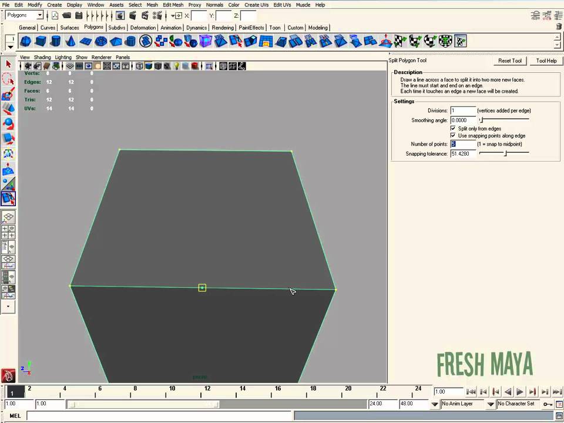Toggle the auto keyframe key icon
The image size is (564, 423).
(548, 404)
